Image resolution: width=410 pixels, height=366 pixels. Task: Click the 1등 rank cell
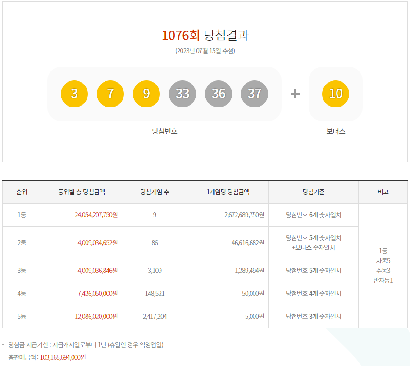coord(22,215)
